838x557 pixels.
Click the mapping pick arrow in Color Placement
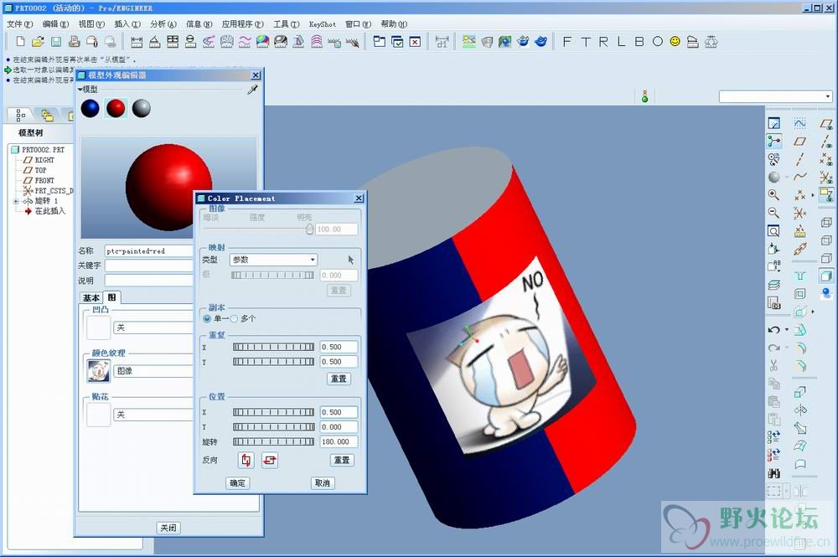pyautogui.click(x=350, y=260)
